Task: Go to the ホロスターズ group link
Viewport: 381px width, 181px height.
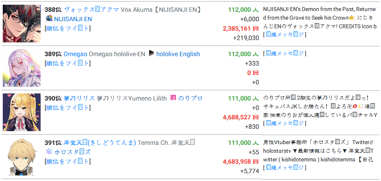Action: point(73,152)
